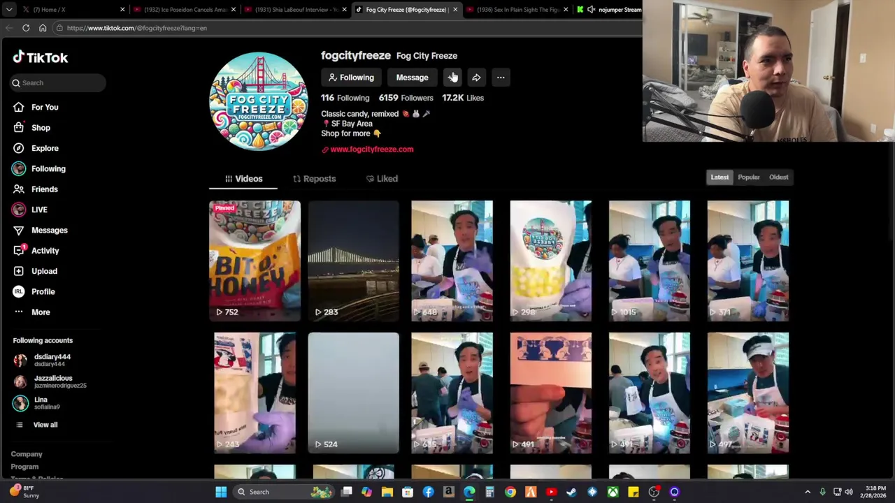Open Xbox app from taskbar
Screen dimensions: 895x503
pyautogui.click(x=613, y=492)
